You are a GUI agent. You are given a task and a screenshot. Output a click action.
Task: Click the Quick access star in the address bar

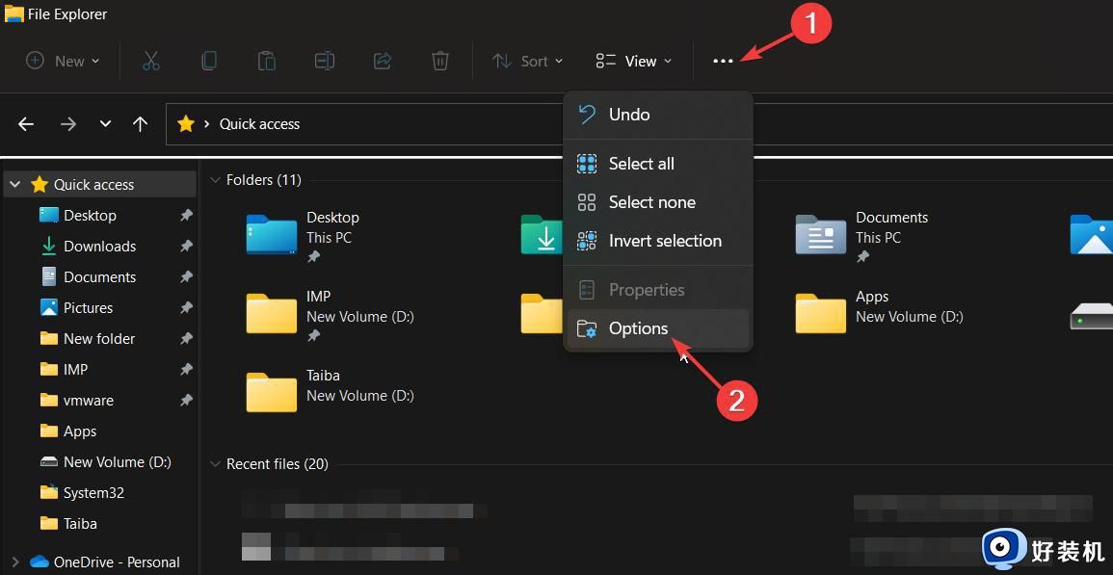pos(185,123)
